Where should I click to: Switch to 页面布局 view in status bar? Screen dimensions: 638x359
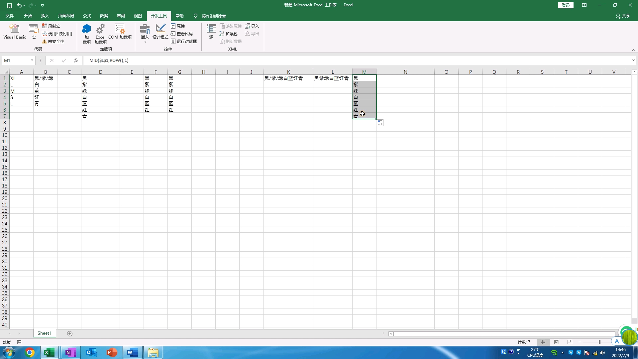tap(557, 342)
